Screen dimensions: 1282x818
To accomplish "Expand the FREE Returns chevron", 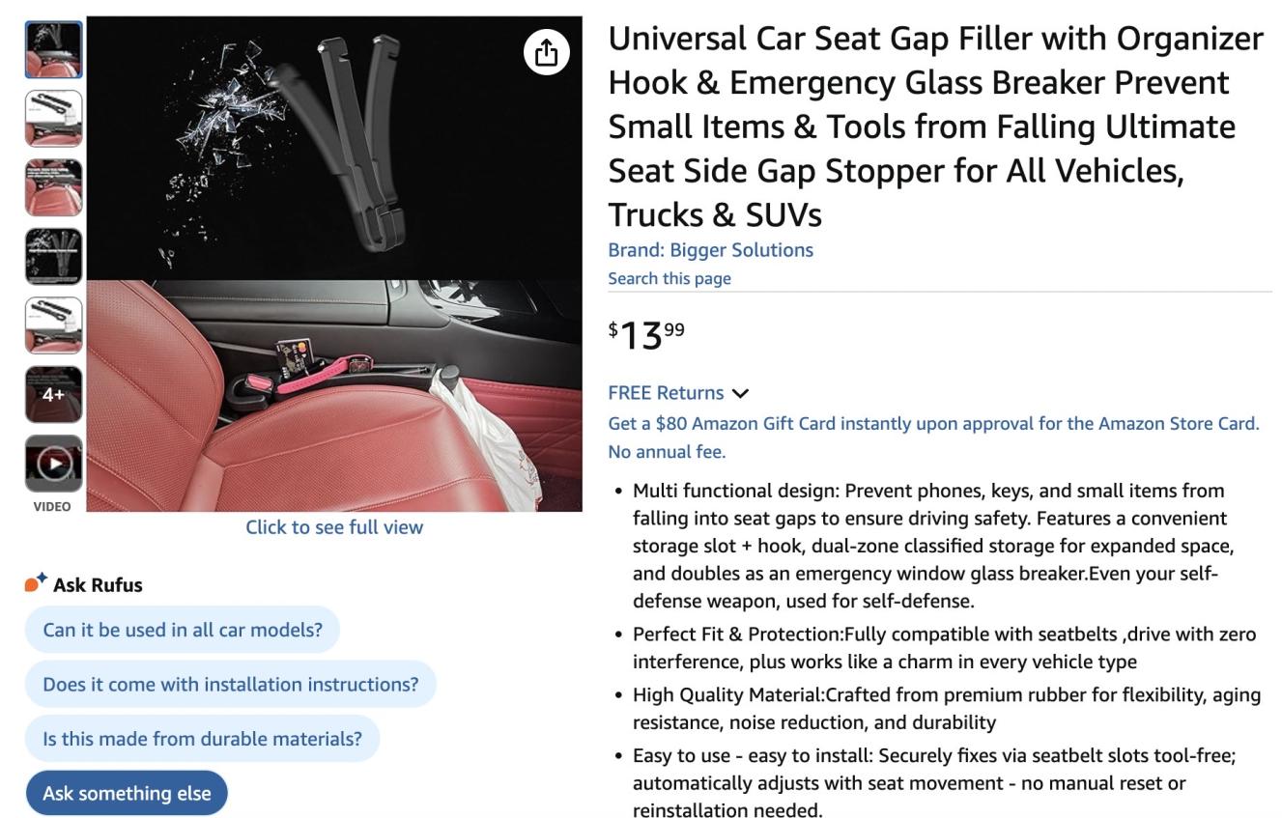I will point(740,393).
